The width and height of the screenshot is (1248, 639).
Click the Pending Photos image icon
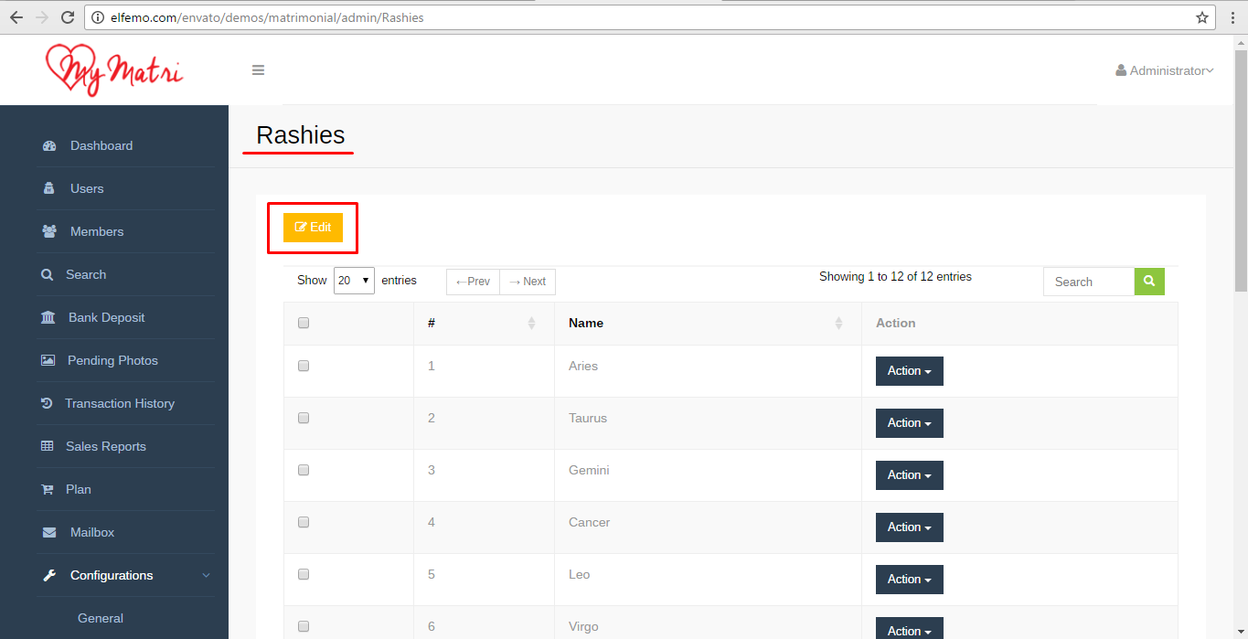click(x=48, y=361)
